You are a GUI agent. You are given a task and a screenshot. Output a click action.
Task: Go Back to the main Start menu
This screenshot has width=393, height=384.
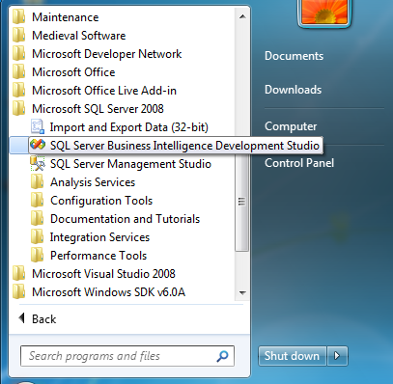click(x=38, y=319)
